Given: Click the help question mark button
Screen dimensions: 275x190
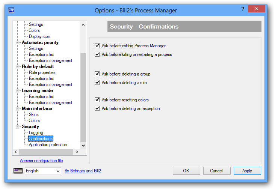Looking at the screenshot, I should [243, 9].
